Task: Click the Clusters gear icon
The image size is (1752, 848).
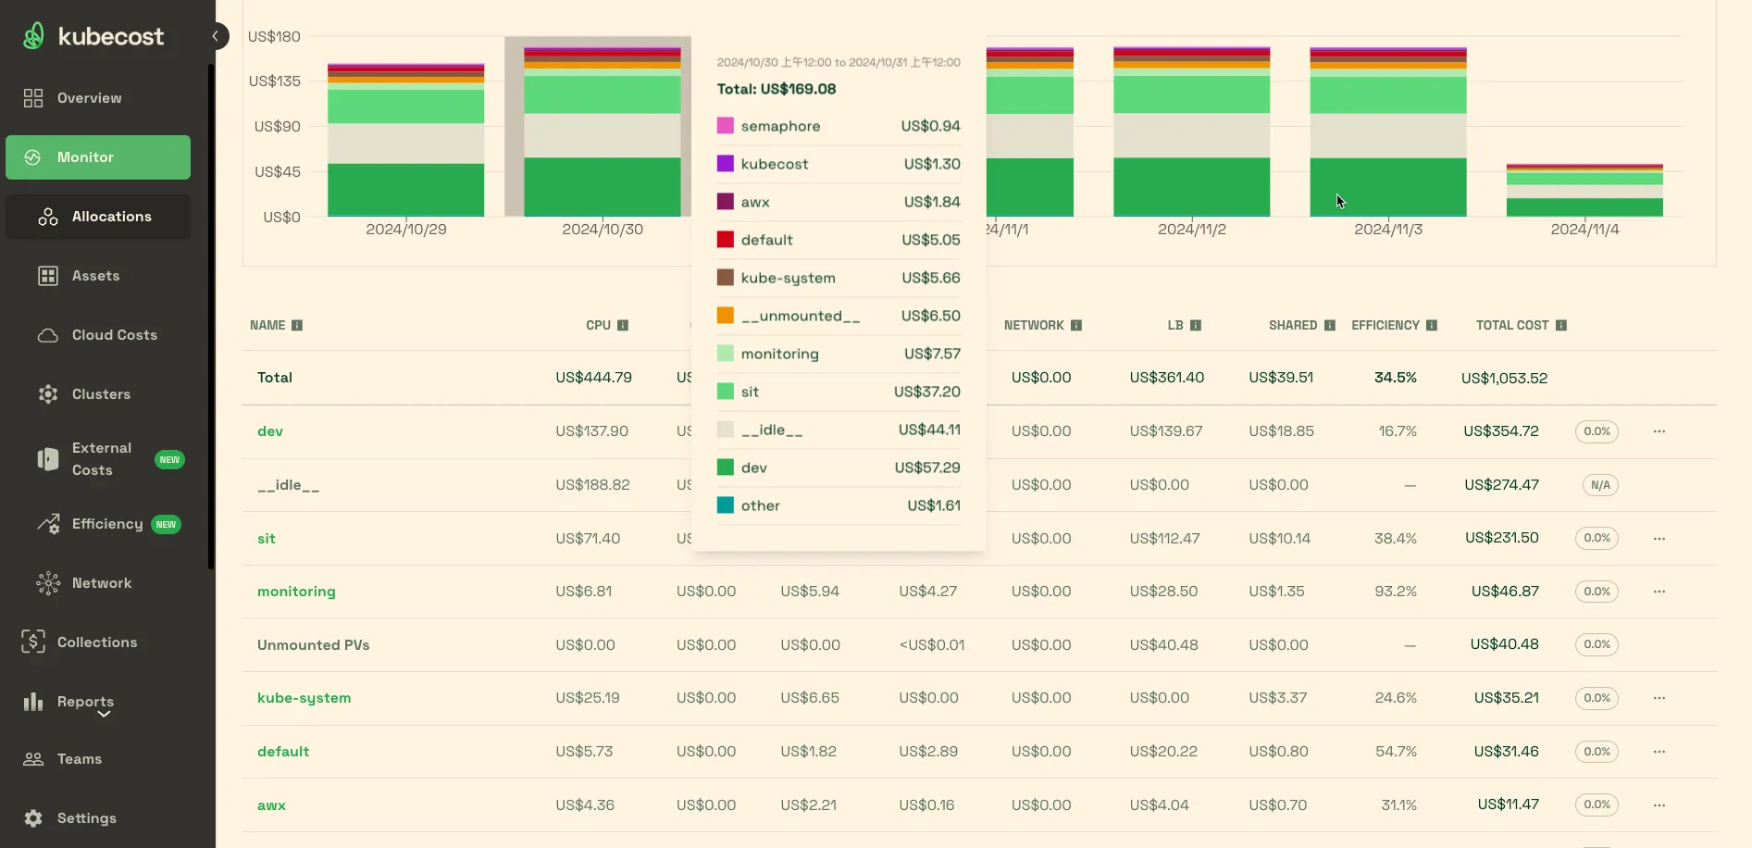Action: point(48,394)
